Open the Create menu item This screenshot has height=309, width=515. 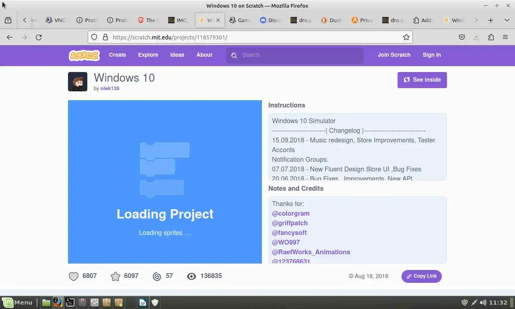pos(117,55)
